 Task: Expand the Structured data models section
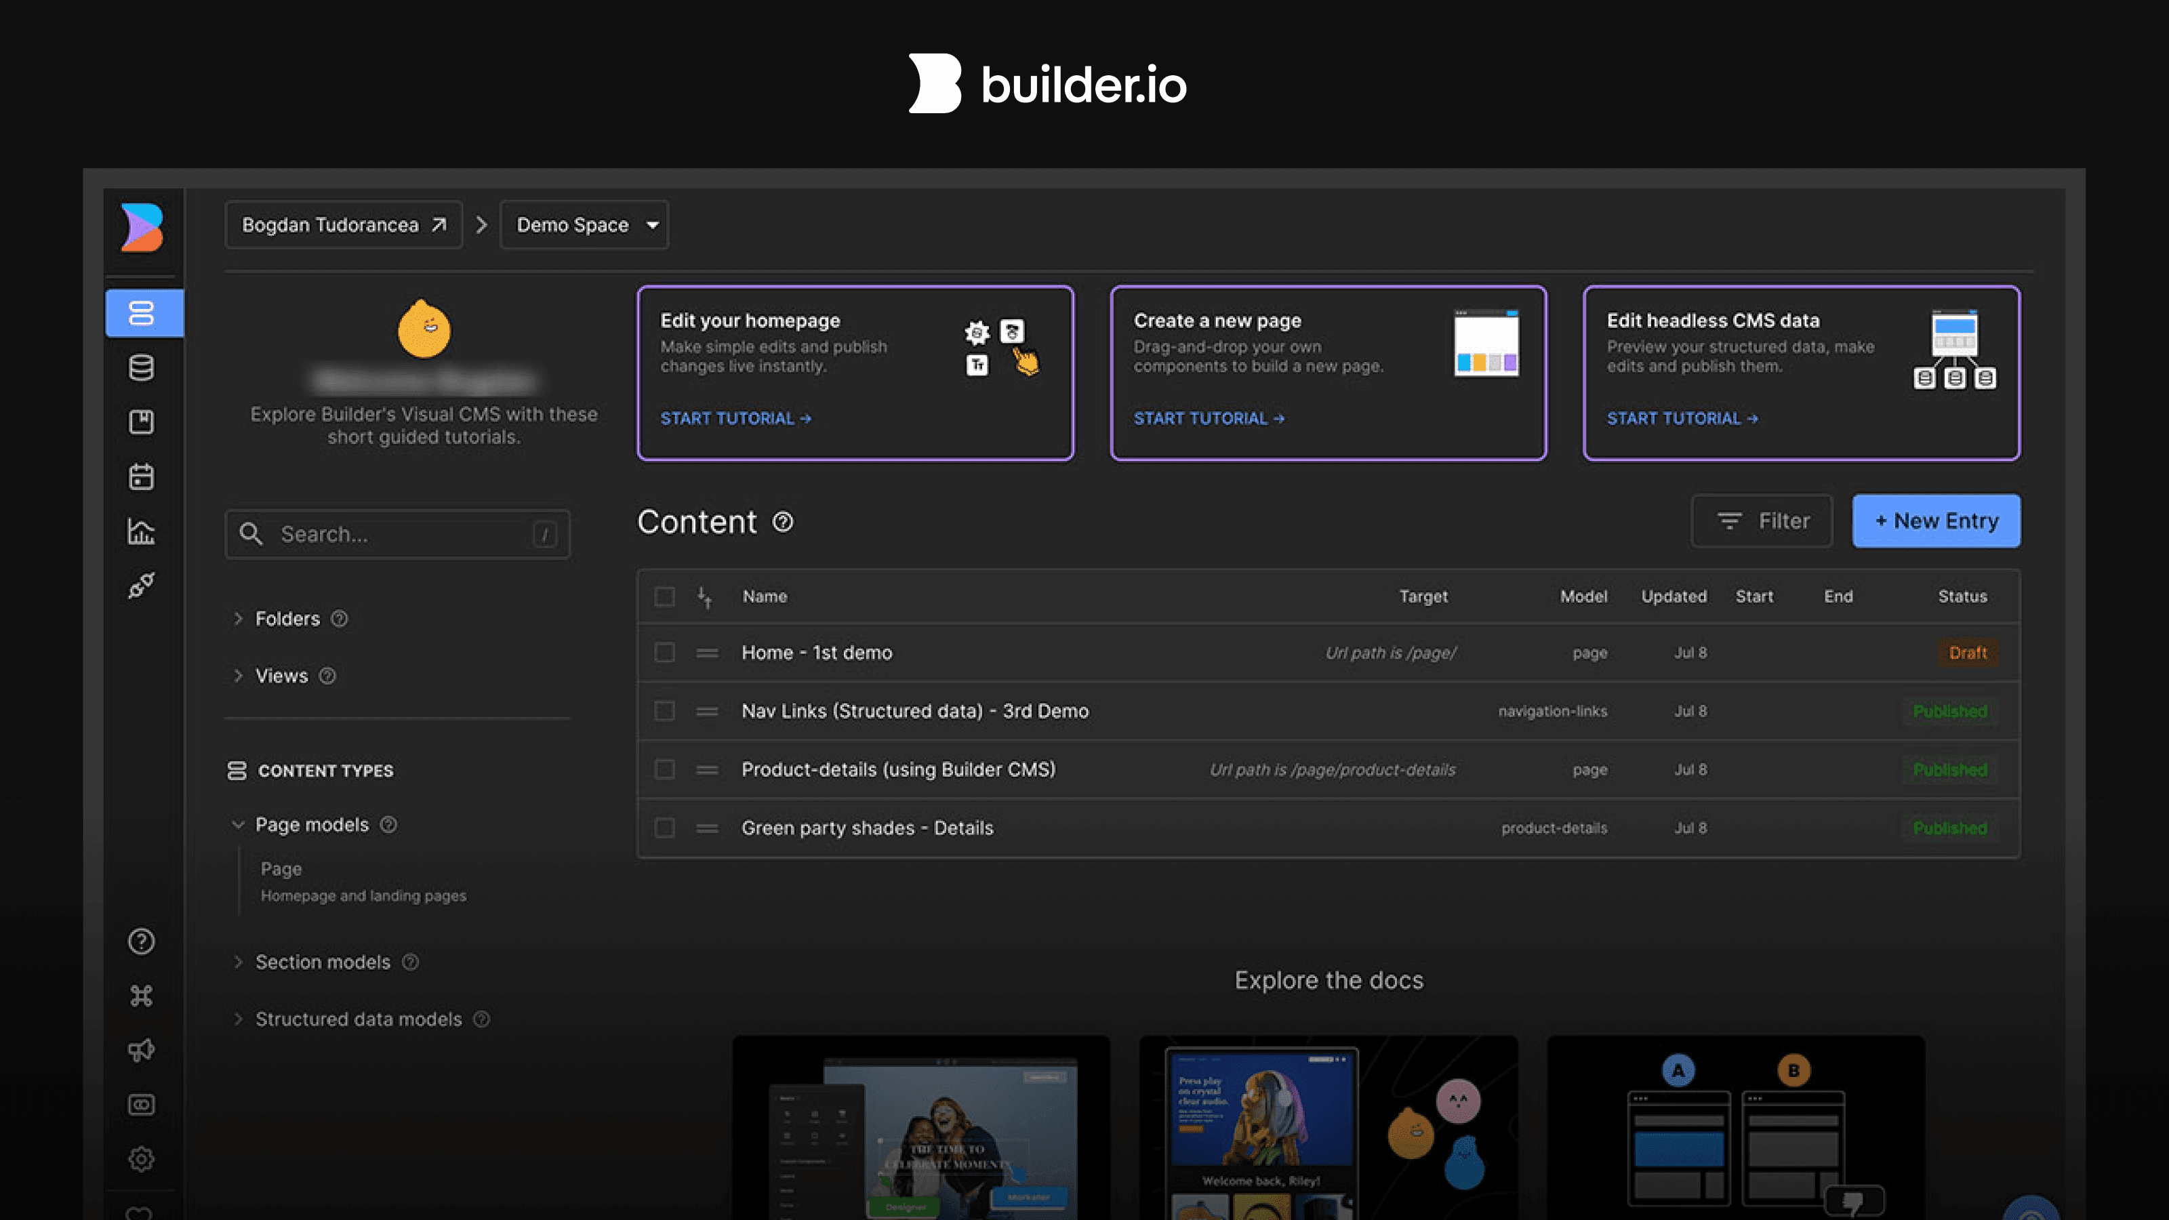(x=239, y=1019)
